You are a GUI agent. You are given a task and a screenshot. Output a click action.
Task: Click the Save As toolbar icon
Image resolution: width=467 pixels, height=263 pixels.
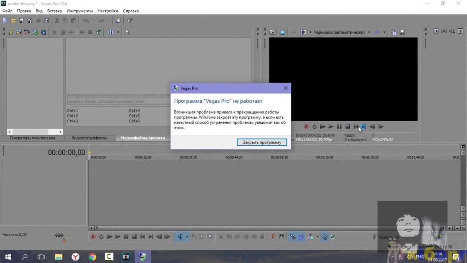click(30, 21)
